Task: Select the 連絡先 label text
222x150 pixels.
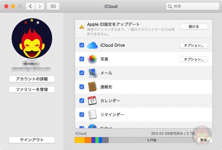Action: point(106,87)
